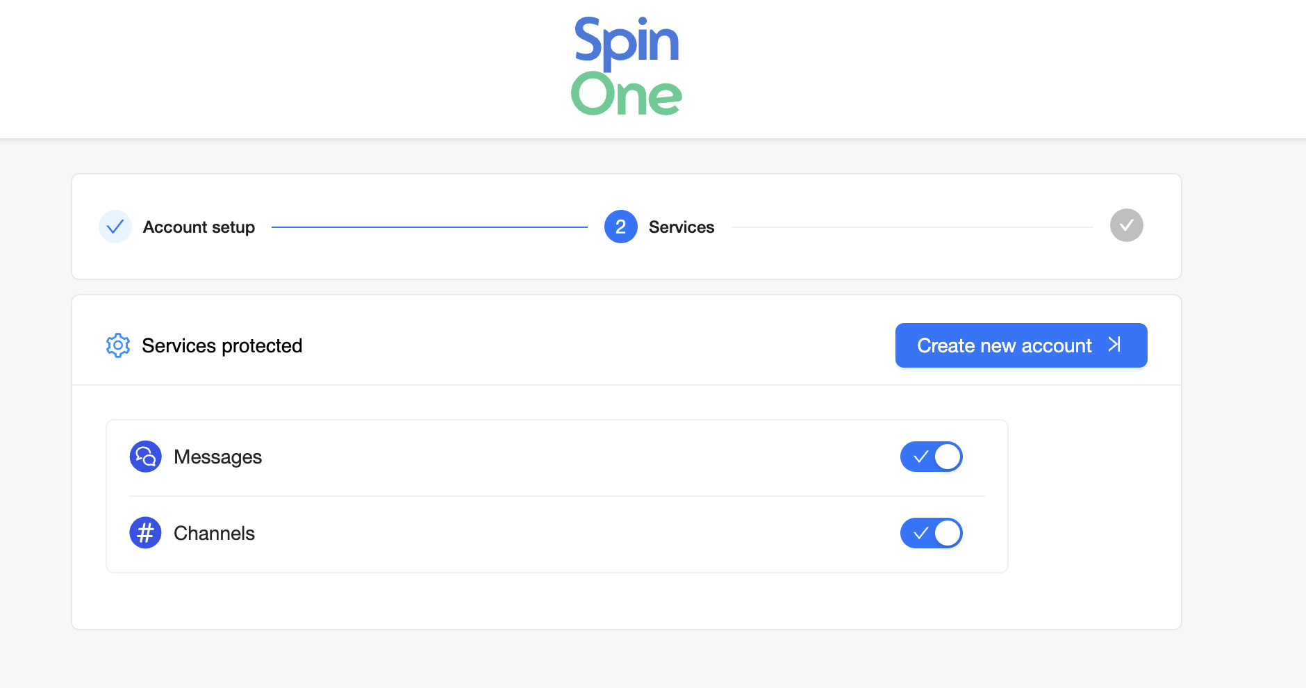Click the green One word in the logo
The width and height of the screenshot is (1306, 688).
(x=626, y=95)
